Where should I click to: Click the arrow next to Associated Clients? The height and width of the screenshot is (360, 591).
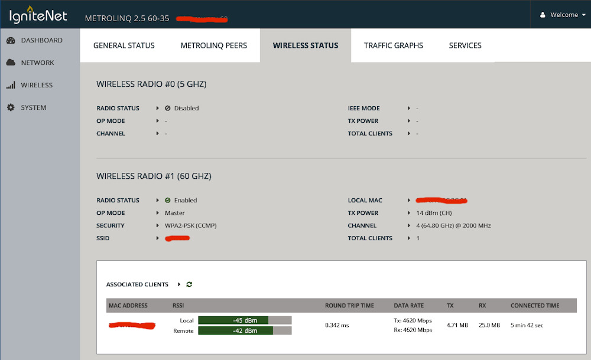click(179, 284)
